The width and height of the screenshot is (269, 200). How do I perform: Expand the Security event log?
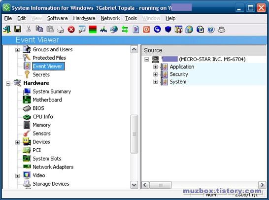tap(155, 74)
